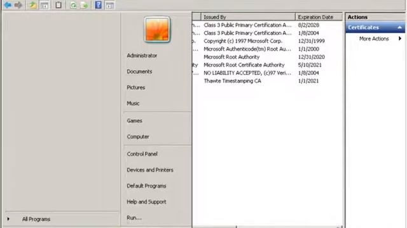Open Documents from Start menu
407x228 pixels.
139,72
